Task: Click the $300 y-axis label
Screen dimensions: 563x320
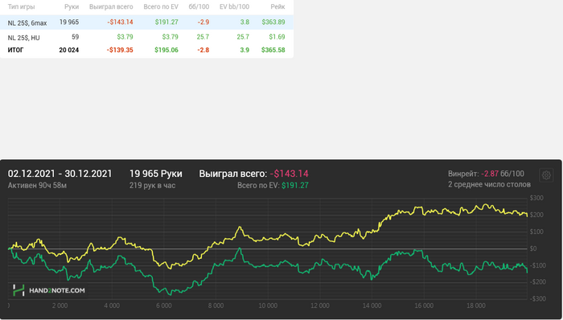Action: click(536, 198)
